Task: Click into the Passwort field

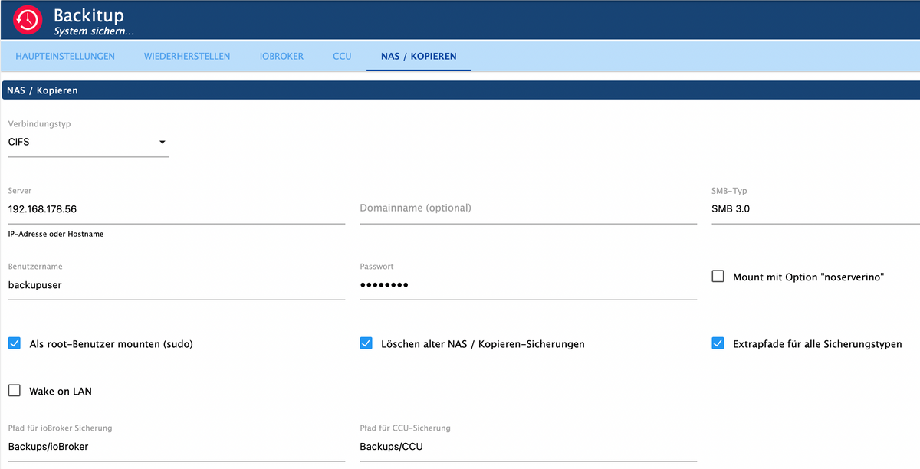Action: tap(528, 284)
